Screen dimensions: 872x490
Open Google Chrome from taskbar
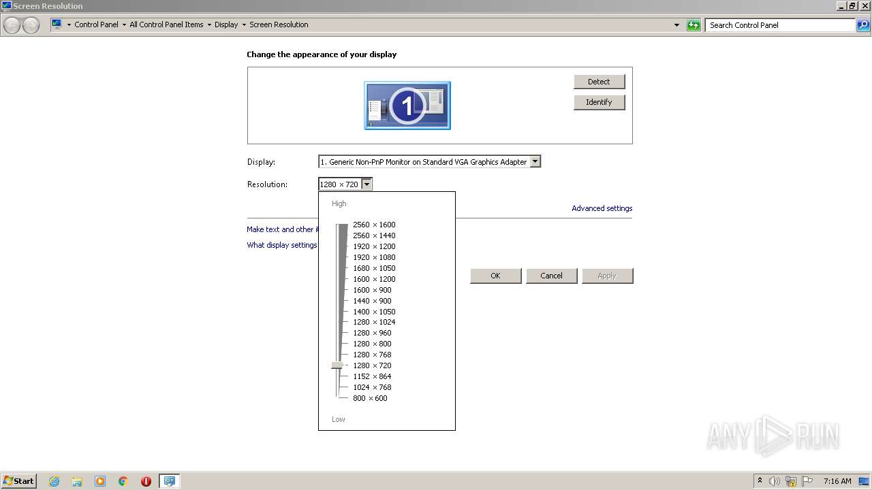123,481
